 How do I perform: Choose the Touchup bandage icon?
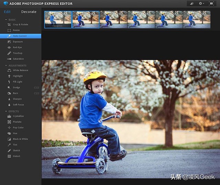(x=9, y=53)
